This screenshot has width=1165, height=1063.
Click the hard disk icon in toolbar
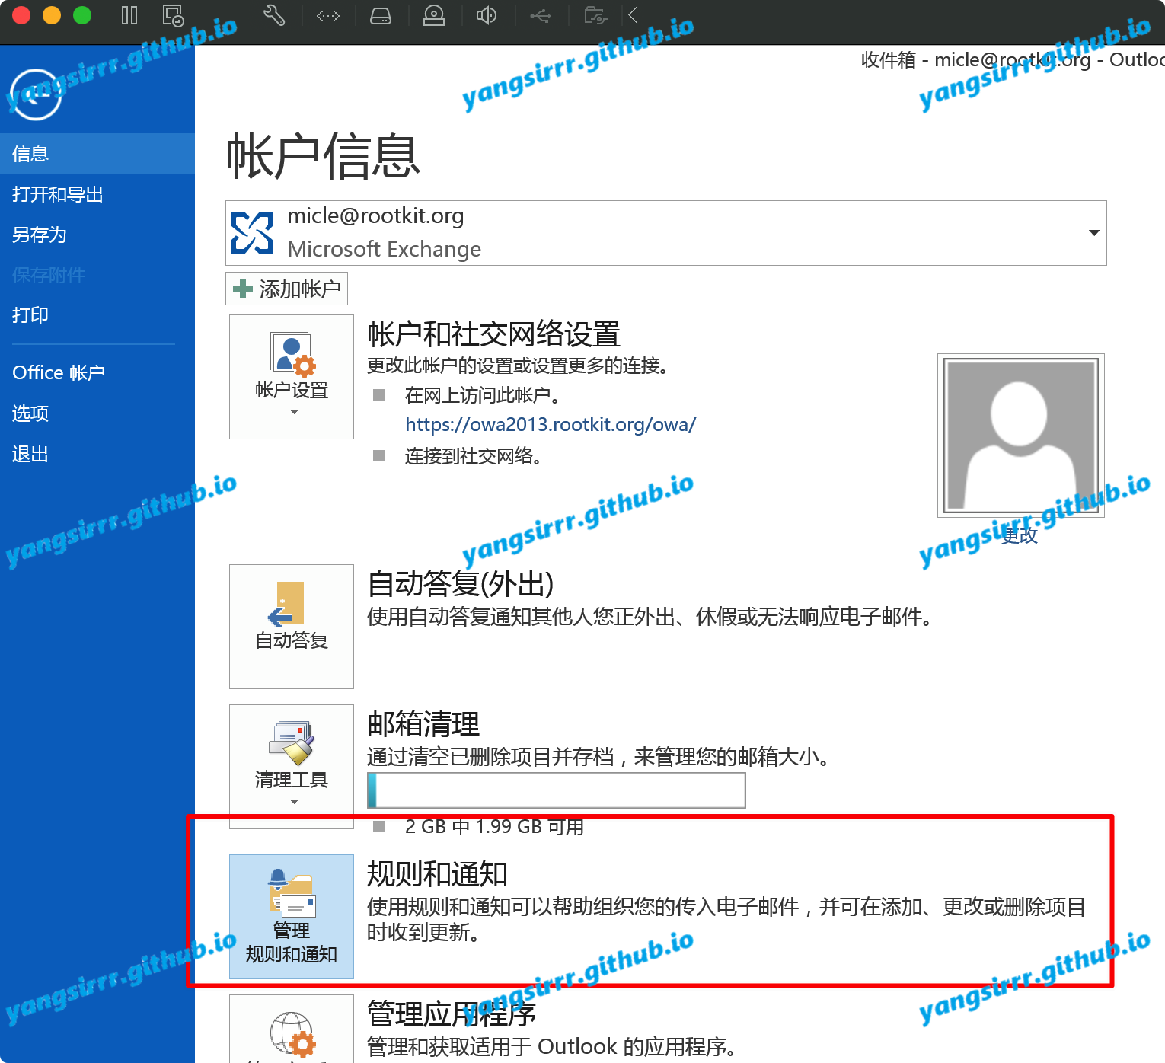pos(381,15)
